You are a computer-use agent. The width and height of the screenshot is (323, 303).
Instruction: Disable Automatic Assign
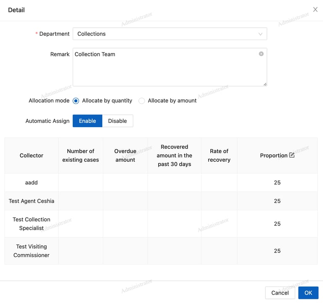[117, 121]
